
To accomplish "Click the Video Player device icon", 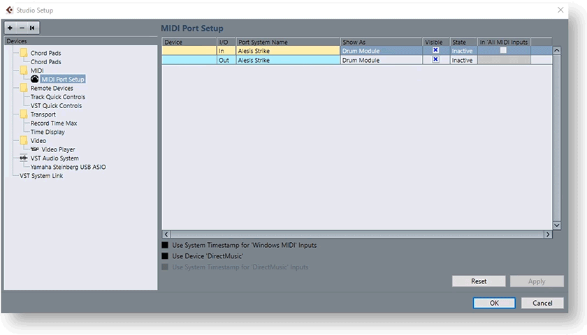I will point(35,149).
